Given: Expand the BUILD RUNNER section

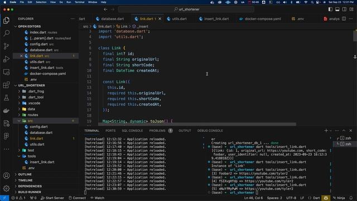Looking at the screenshot, I should (46, 192).
